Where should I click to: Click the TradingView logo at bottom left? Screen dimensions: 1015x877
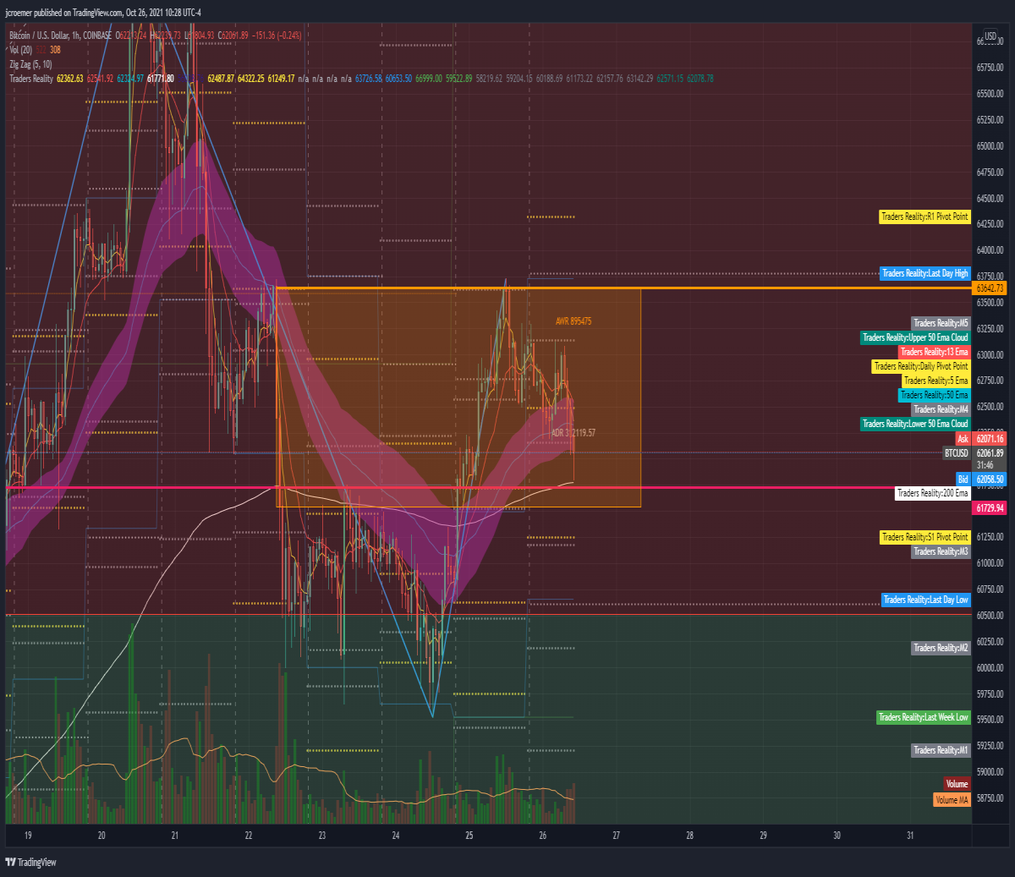[30, 862]
